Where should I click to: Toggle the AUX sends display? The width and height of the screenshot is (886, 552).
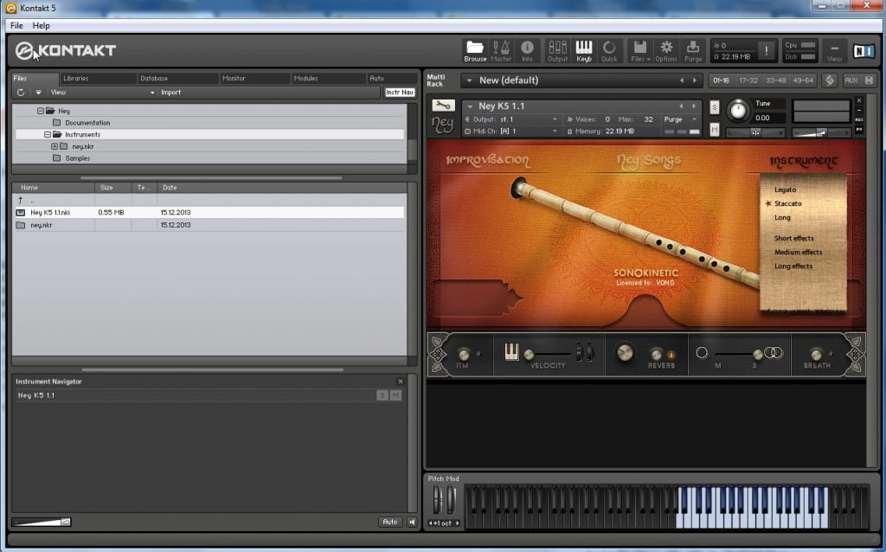851,80
